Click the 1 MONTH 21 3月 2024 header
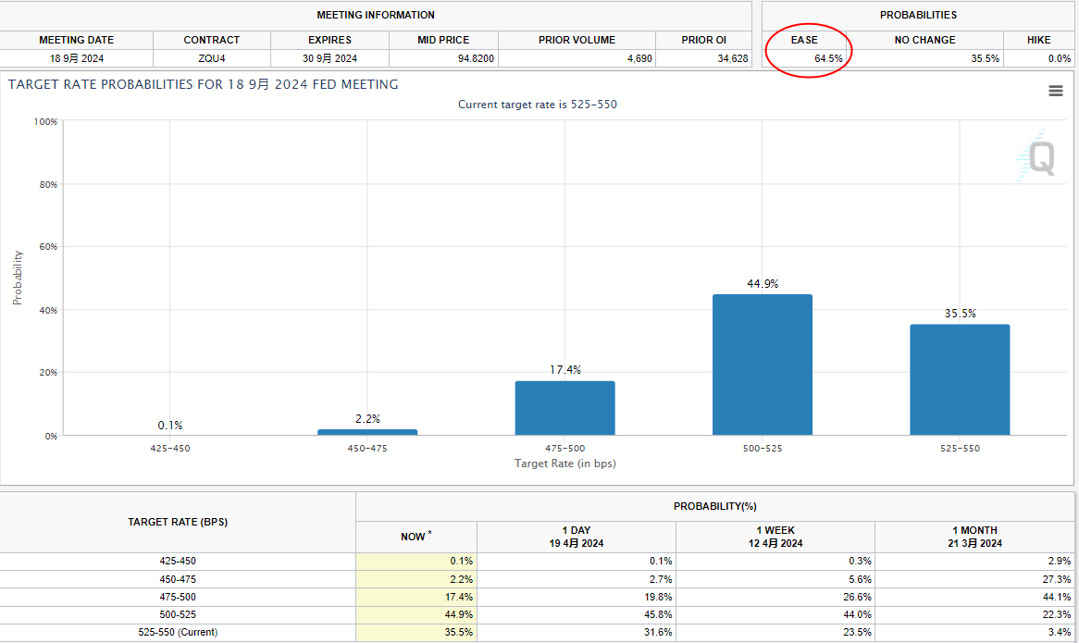 [x=973, y=537]
